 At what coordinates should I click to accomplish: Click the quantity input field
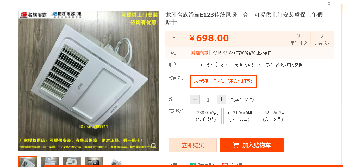click(208, 99)
